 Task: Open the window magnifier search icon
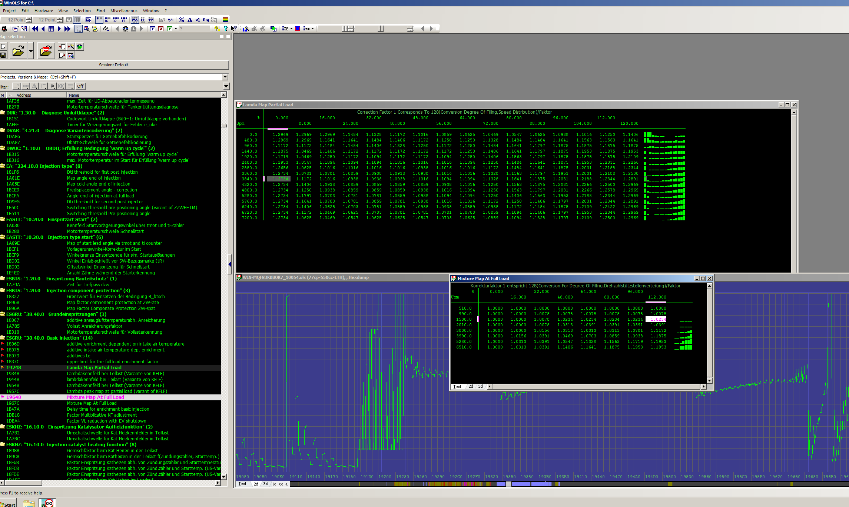coord(87,29)
